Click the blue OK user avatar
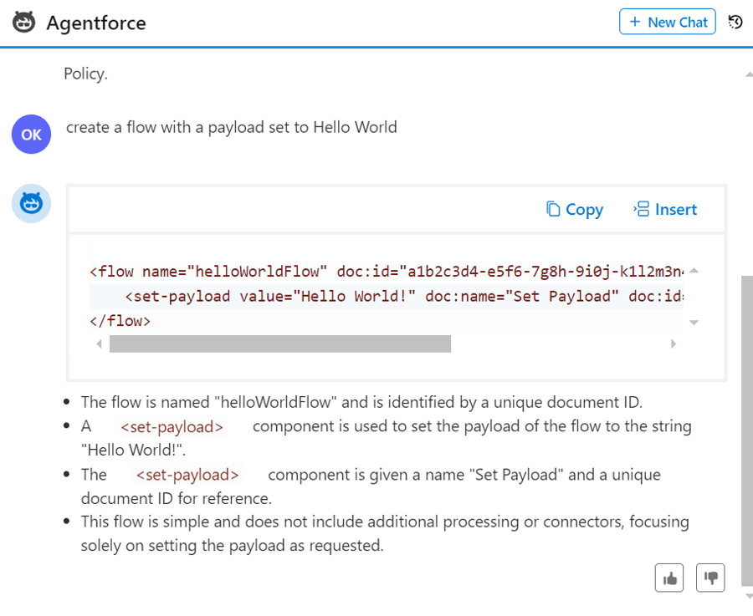The height and width of the screenshot is (616, 753). pyautogui.click(x=31, y=134)
